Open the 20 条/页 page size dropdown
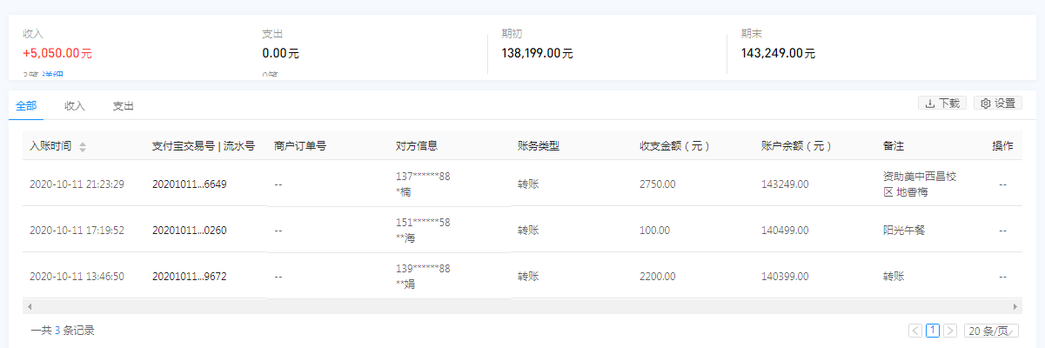1045x348 pixels. pos(991,331)
